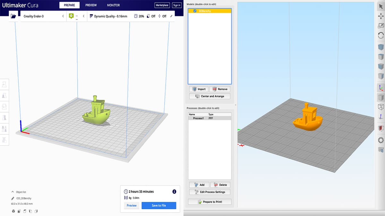Click the support Off indicator
This screenshot has height=216, width=385.
pyautogui.click(x=151, y=16)
